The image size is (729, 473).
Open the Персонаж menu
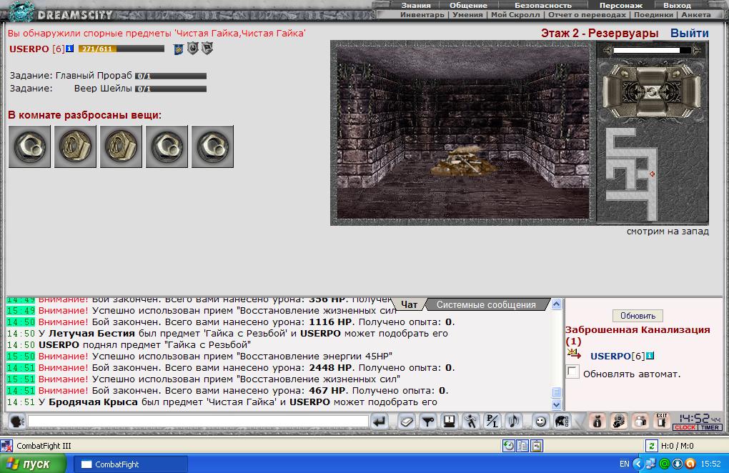click(621, 6)
